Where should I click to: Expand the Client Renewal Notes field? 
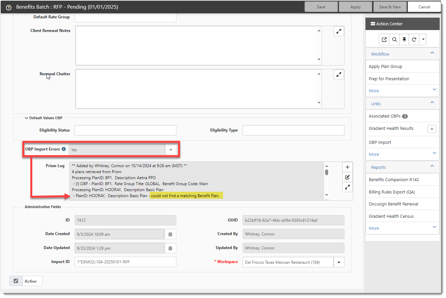point(338,31)
